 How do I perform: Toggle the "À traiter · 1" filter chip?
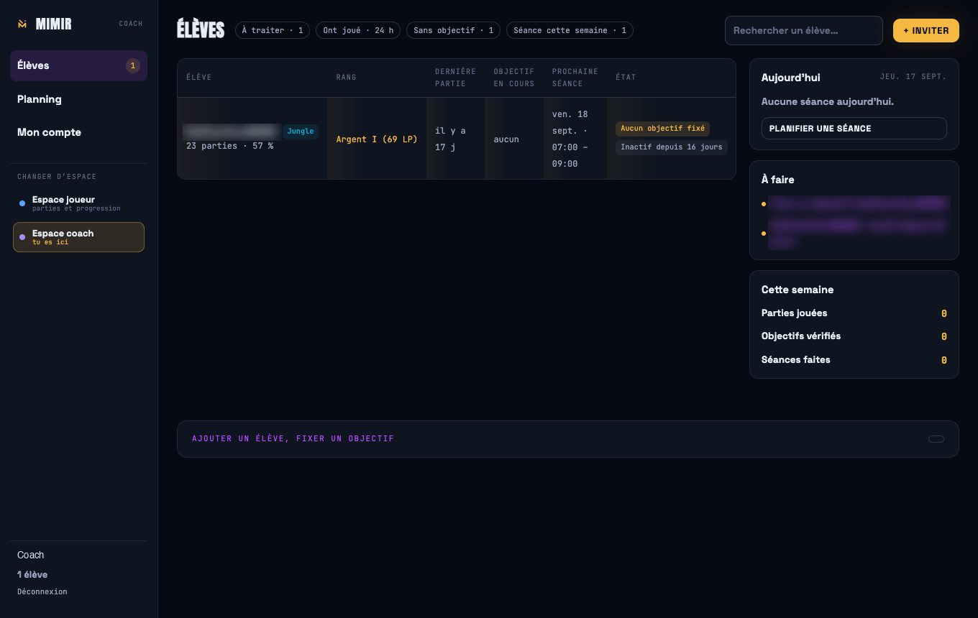(273, 30)
